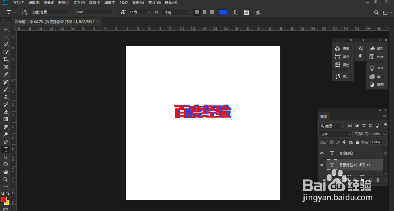Open the 调整 adjustments panel
Screen dimensions: 394x211
377,85
